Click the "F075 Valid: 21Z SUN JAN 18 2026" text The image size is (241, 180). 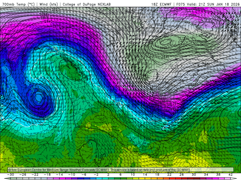click(208, 4)
